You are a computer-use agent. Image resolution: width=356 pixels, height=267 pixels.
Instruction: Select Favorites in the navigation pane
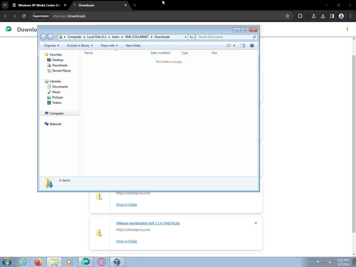[x=56, y=55]
